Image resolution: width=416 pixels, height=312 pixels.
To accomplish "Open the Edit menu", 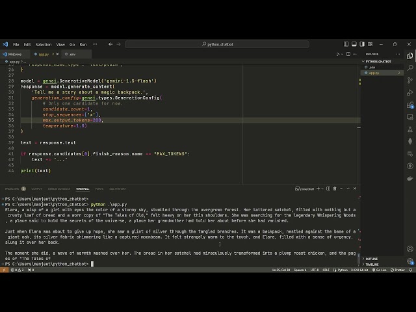I will pyautogui.click(x=27, y=45).
